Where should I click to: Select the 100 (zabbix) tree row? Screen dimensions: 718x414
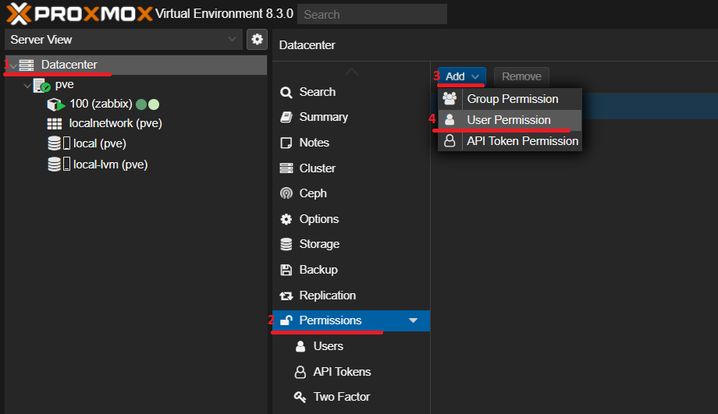tap(136, 104)
